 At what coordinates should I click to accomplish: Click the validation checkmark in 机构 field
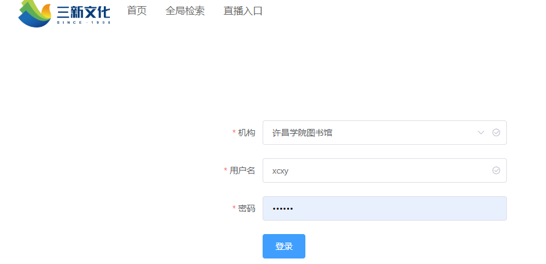pyautogui.click(x=496, y=133)
